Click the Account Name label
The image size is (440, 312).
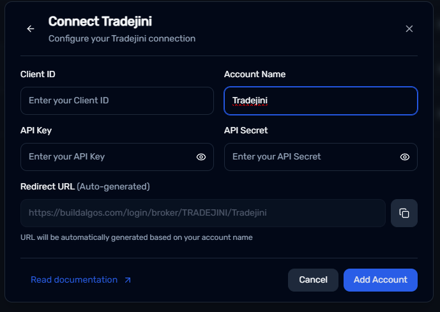click(255, 74)
